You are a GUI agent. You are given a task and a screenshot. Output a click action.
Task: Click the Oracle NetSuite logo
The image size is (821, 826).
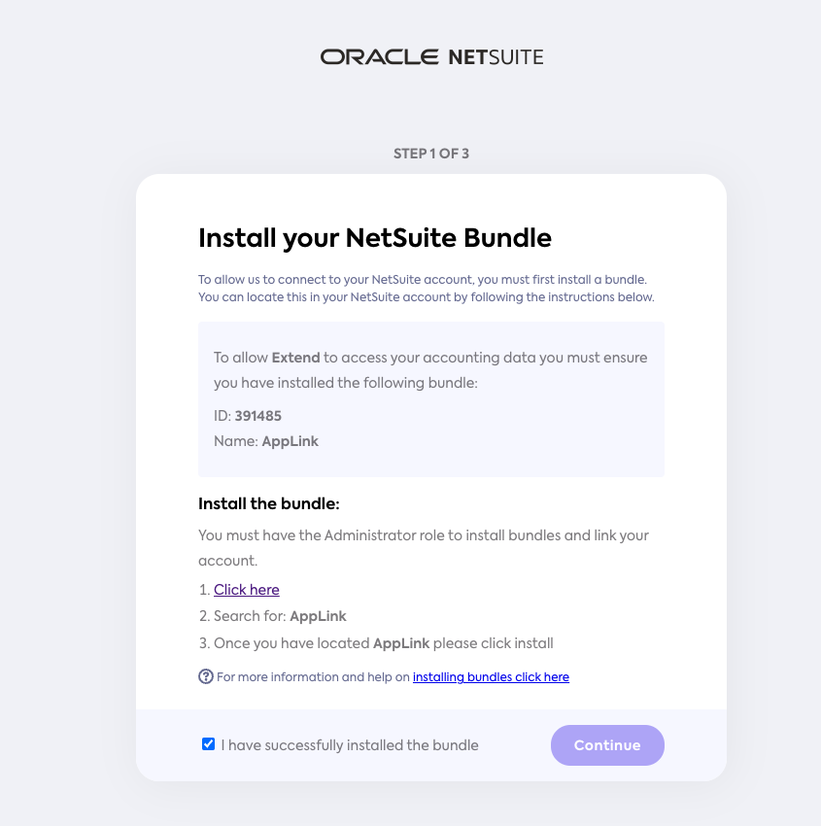(431, 56)
